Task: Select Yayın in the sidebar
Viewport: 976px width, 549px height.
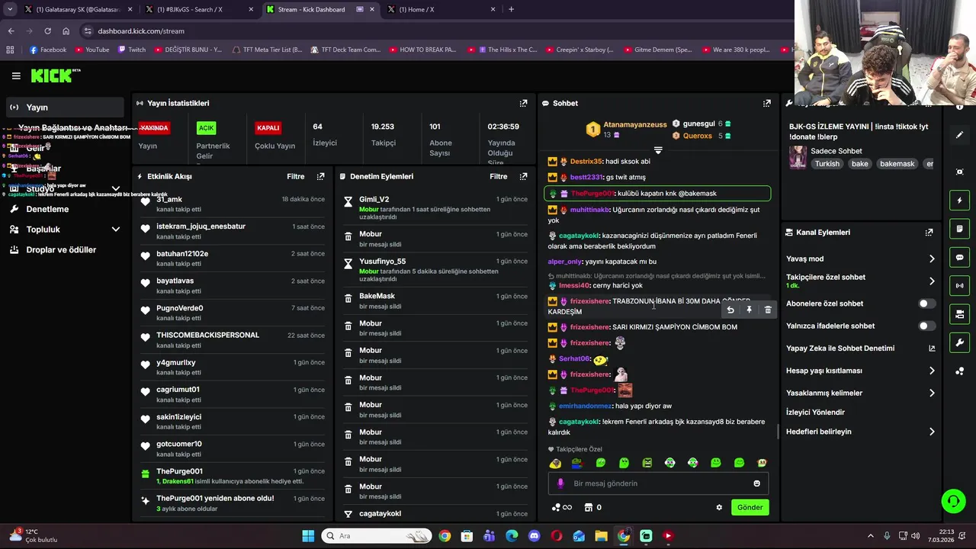Action: pyautogui.click(x=65, y=108)
